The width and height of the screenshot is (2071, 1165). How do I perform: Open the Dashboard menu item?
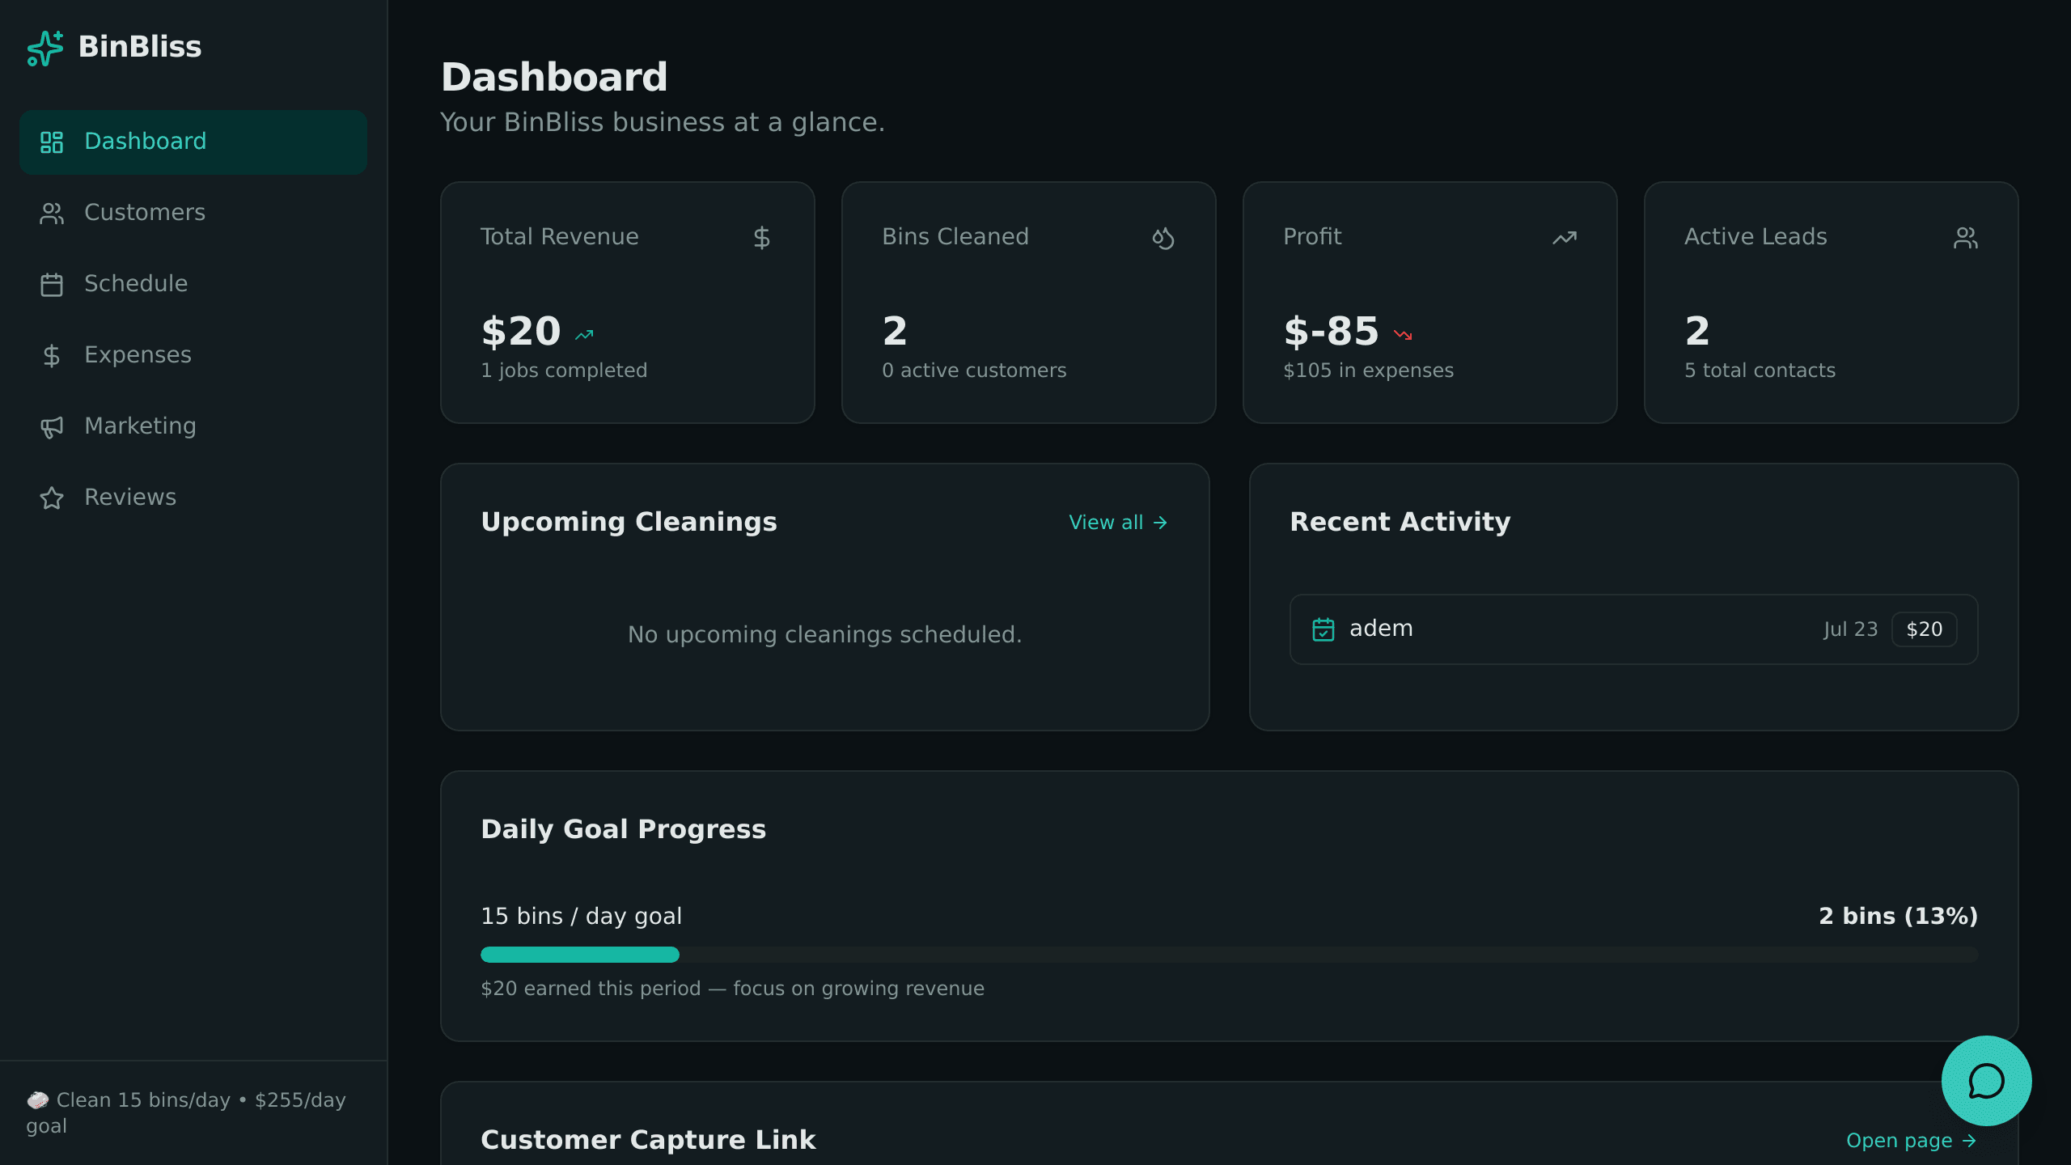pyautogui.click(x=193, y=142)
